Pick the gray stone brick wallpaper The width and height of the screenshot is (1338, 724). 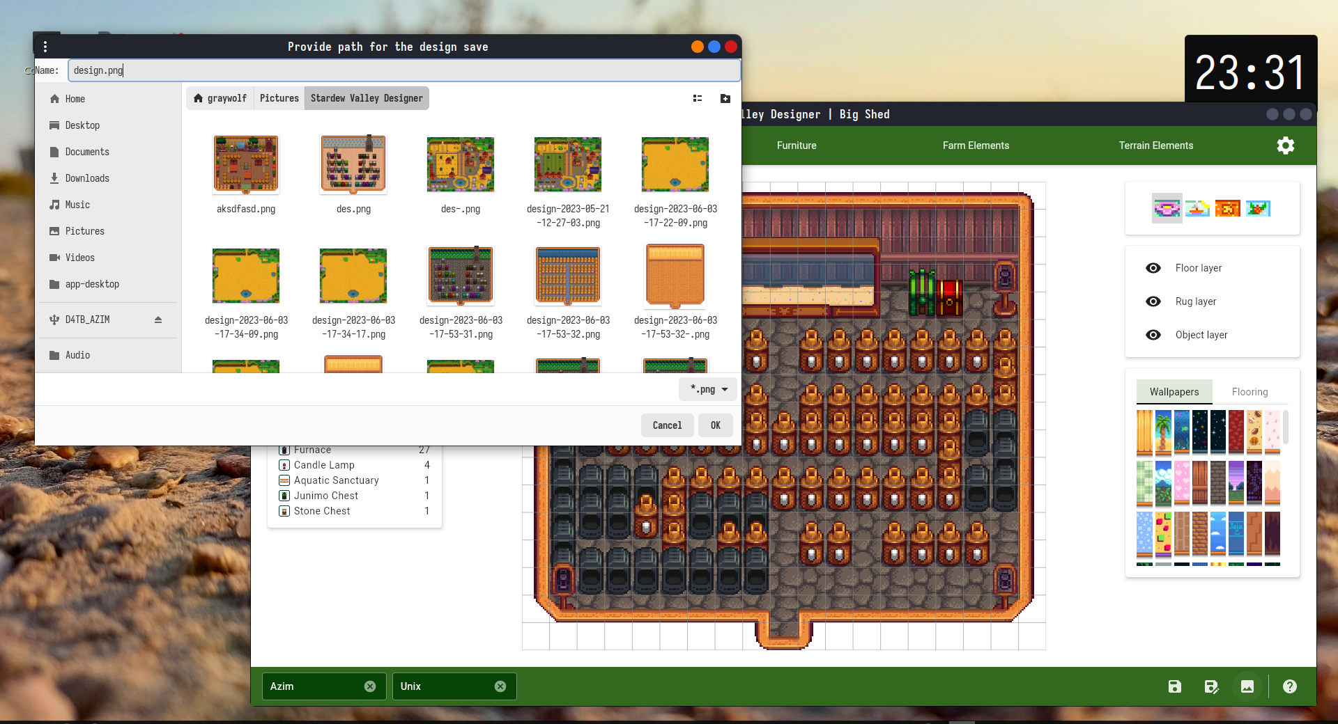tap(1217, 483)
